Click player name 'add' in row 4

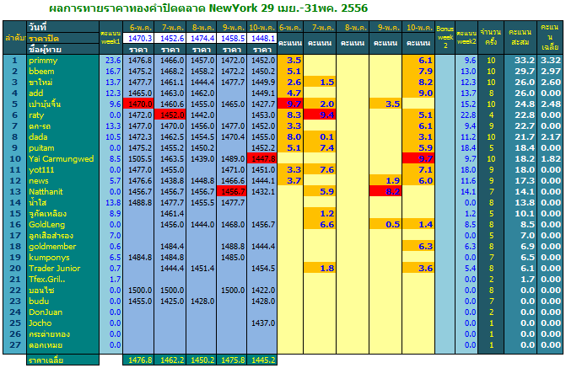click(63, 93)
